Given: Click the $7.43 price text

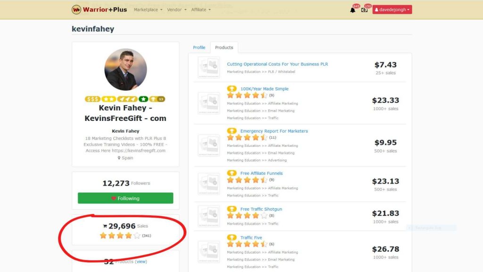Looking at the screenshot, I should coord(385,65).
